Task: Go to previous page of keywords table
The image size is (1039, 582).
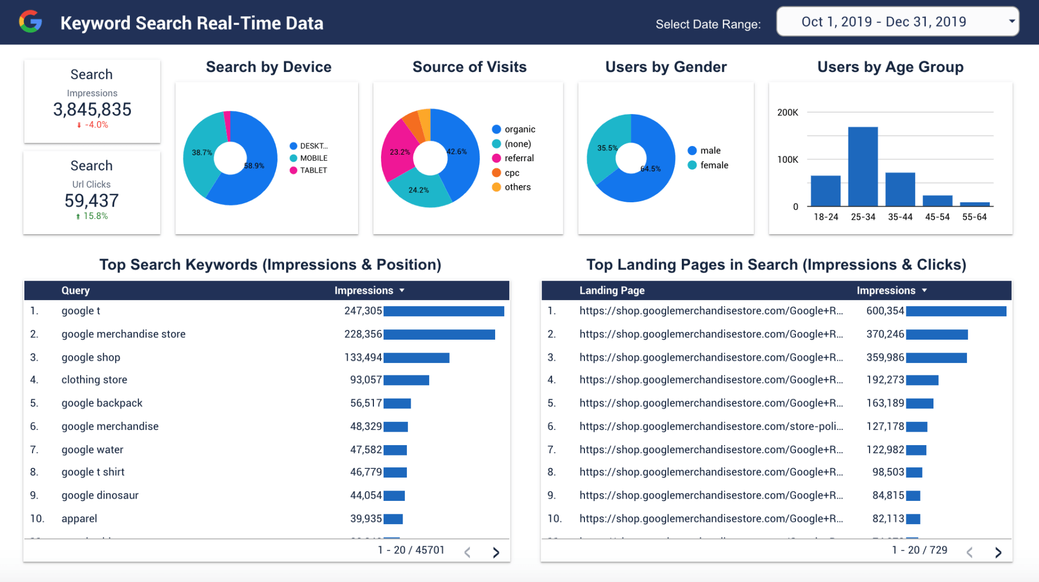Action: click(468, 552)
